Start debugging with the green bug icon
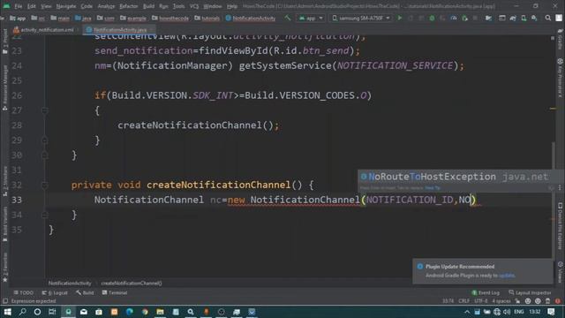 click(x=432, y=18)
